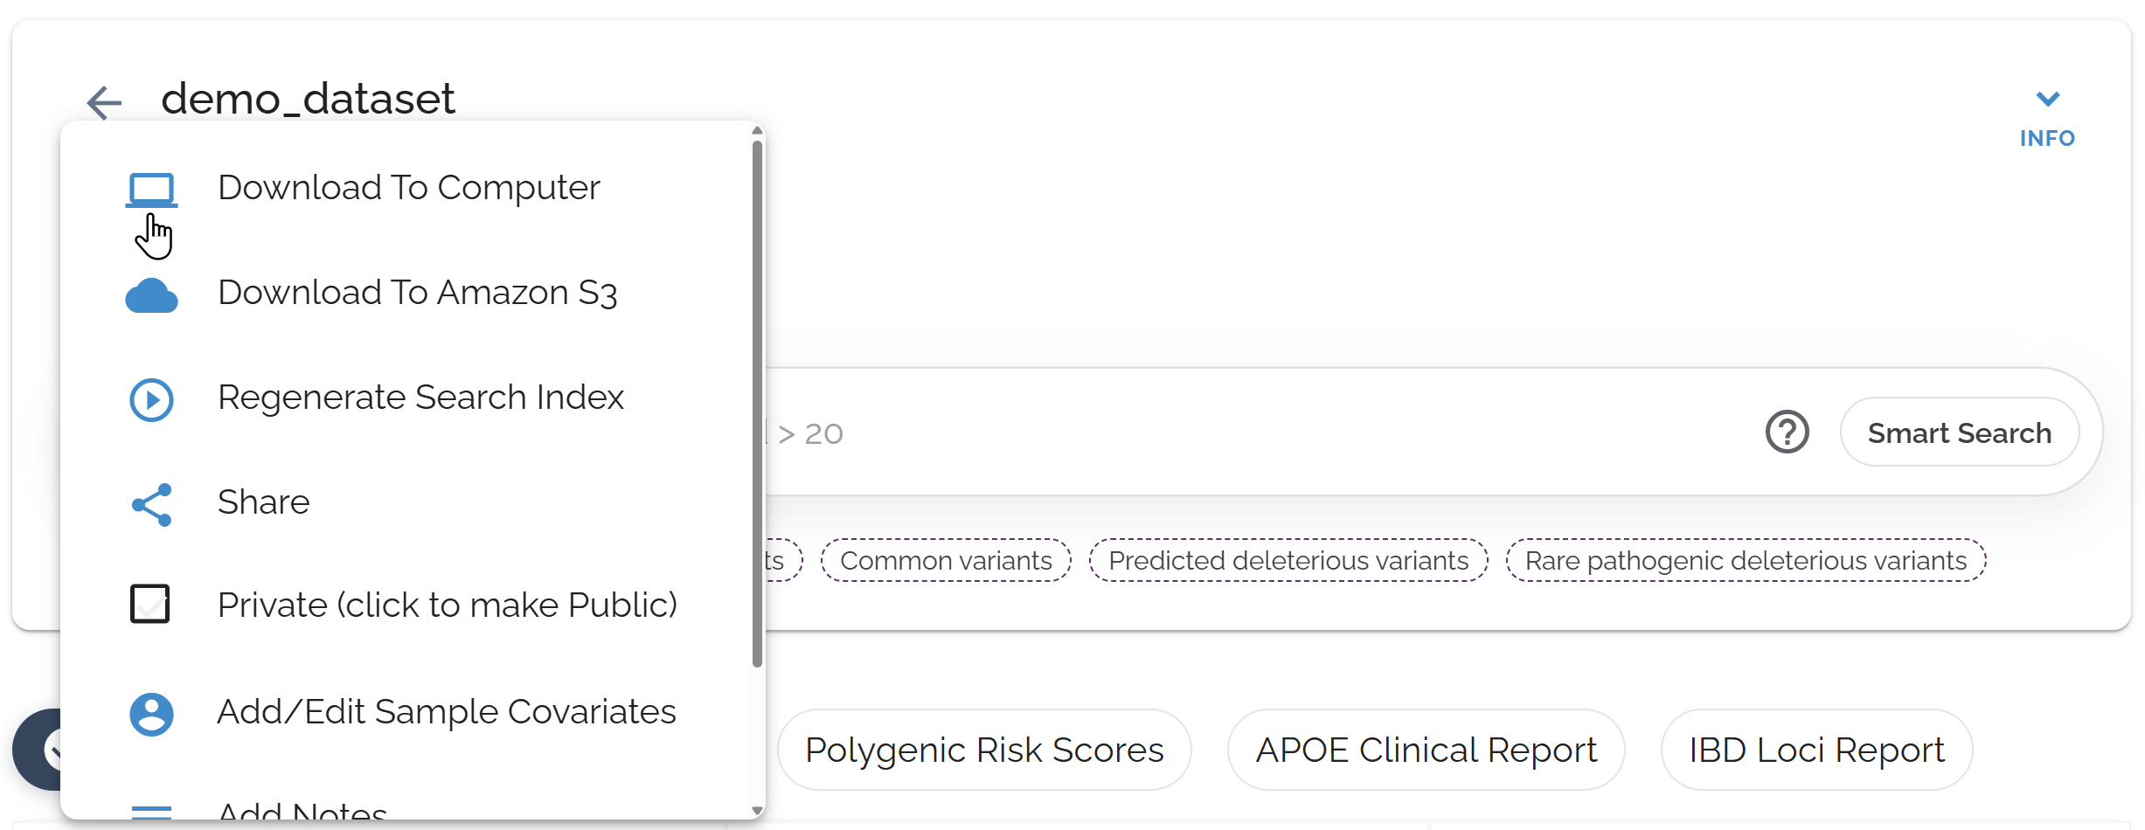Choose Add/Edit Sample Covariates menu entry
Viewport: 2145px width, 830px height.
coord(446,712)
